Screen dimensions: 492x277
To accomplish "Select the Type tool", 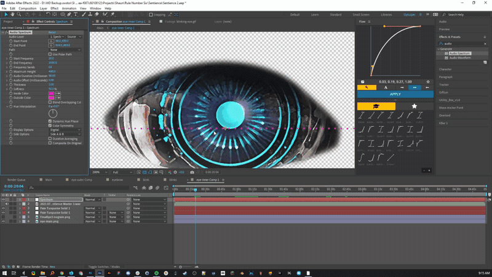I will [76, 14].
